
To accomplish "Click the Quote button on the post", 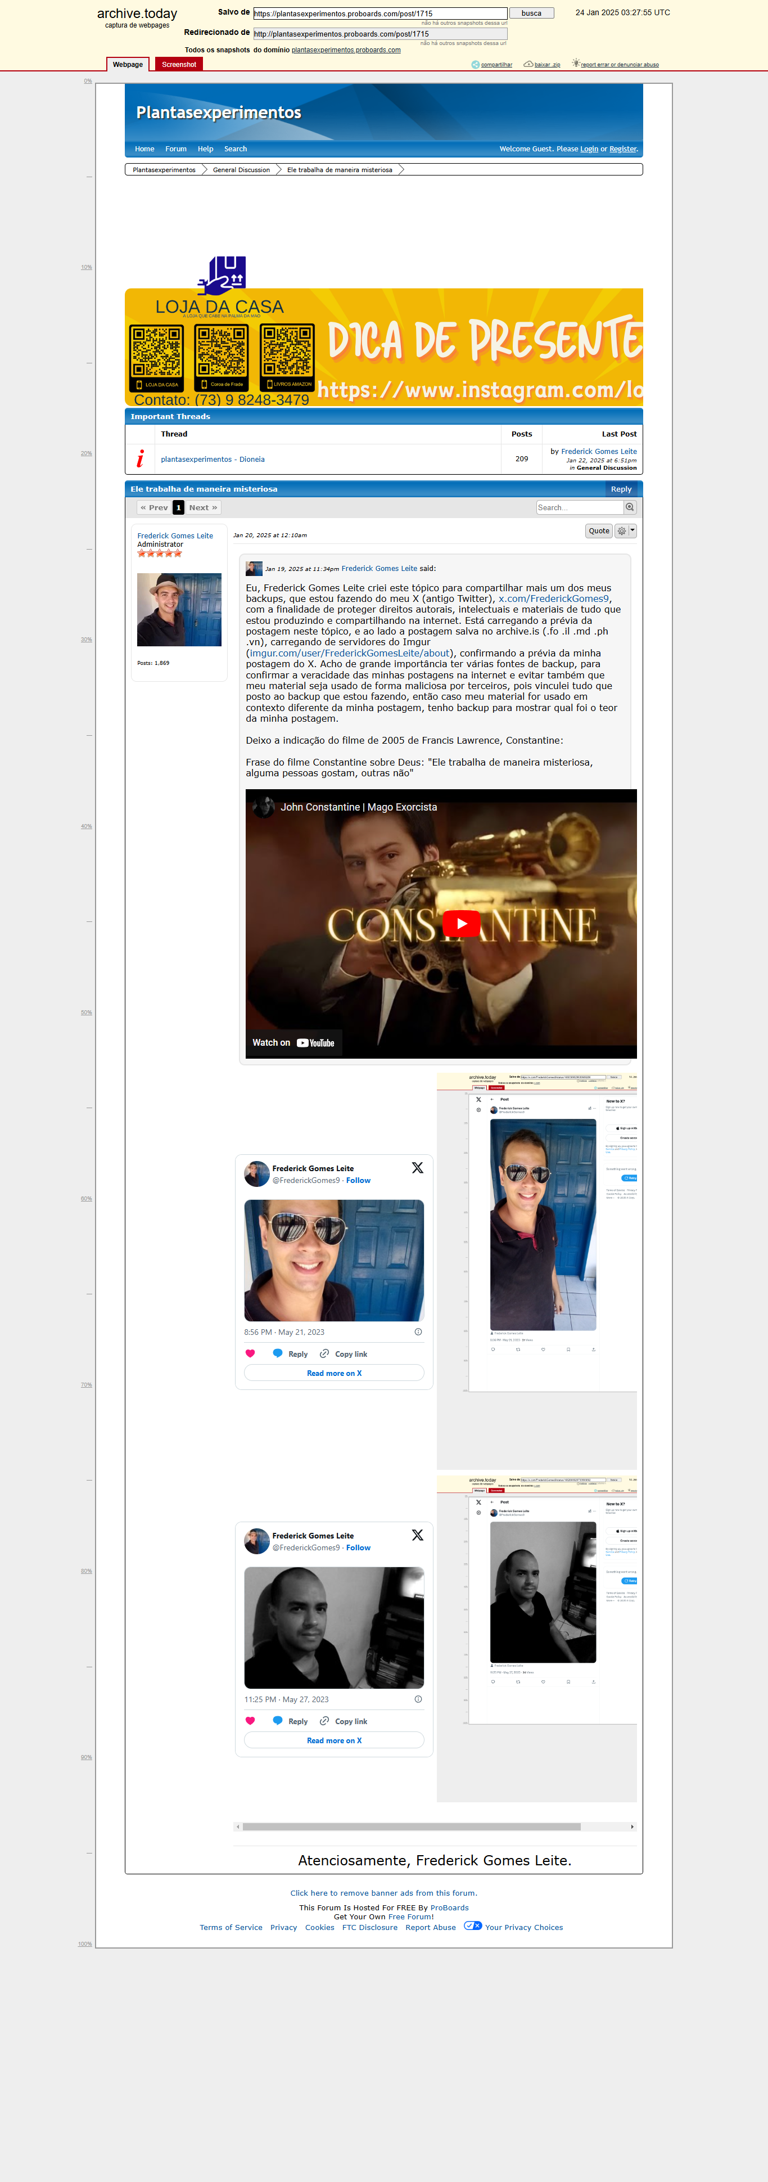I will [x=599, y=531].
